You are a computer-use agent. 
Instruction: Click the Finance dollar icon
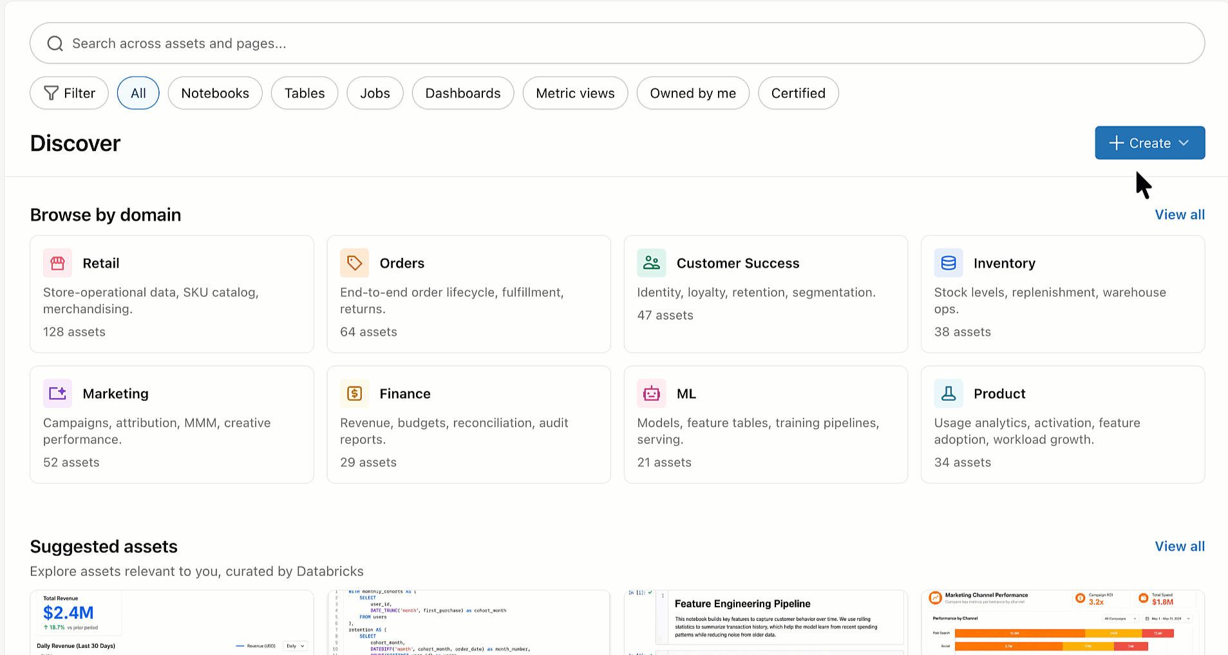point(354,393)
